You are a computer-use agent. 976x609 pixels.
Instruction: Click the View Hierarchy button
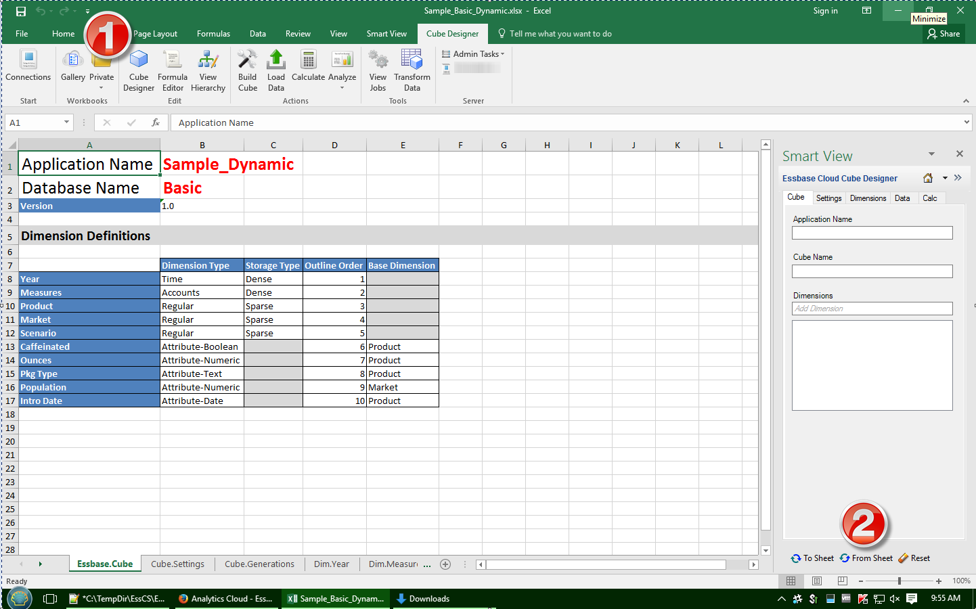tap(208, 71)
